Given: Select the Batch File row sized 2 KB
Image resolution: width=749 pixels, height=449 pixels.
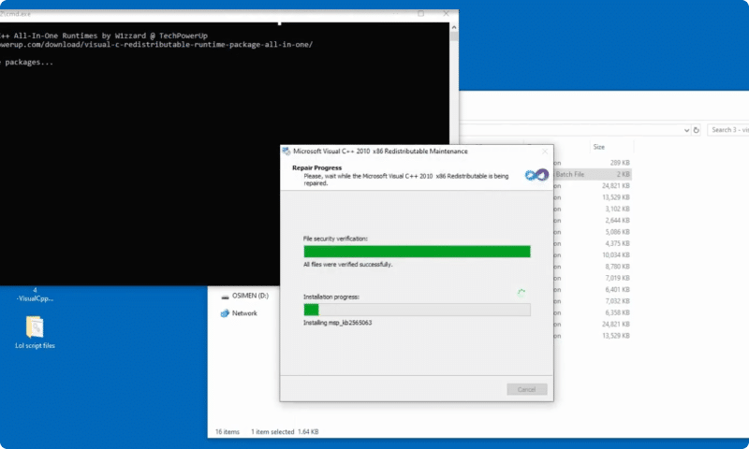Looking at the screenshot, I should point(590,174).
